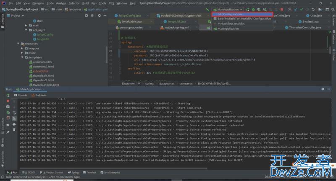Image resolution: width=336 pixels, height=181 pixels.
Task: Pin the Run tab with pin icon
Action: [8, 132]
